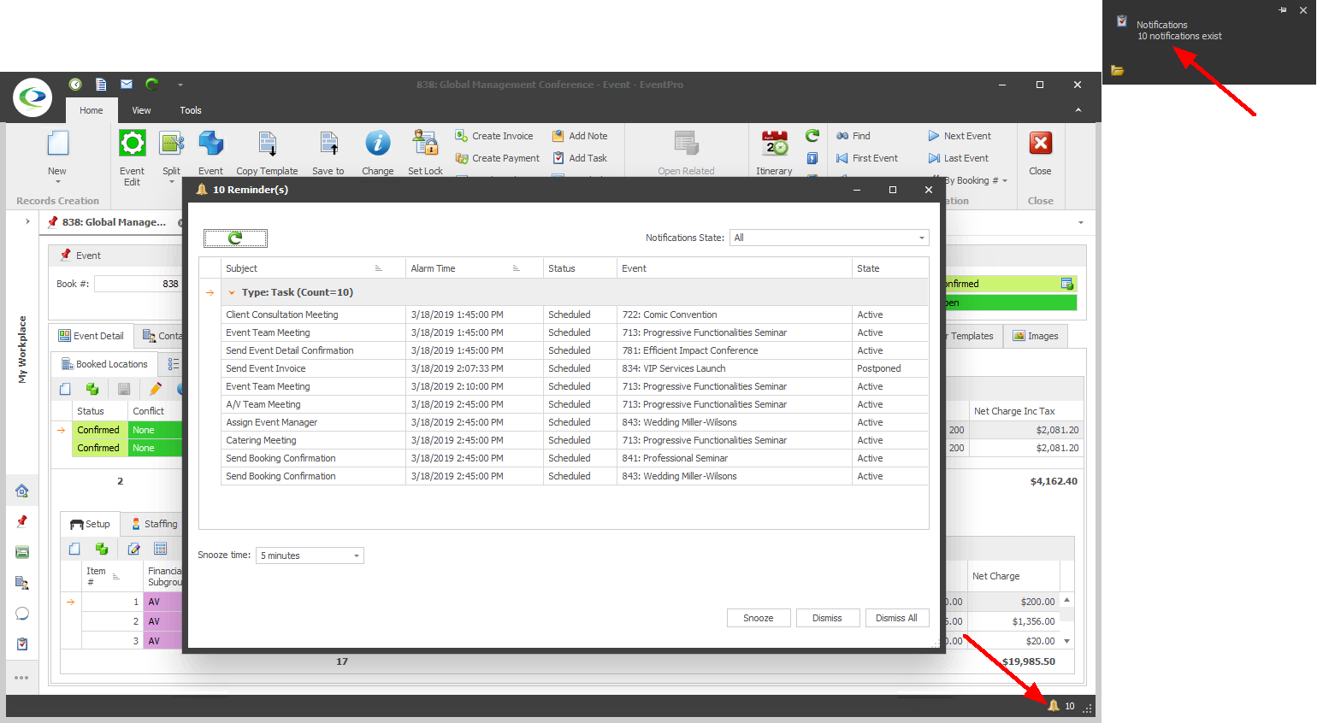Viewport: 1329px width, 723px height.
Task: Select Catering Meeting reminder row
Action: pyautogui.click(x=564, y=440)
